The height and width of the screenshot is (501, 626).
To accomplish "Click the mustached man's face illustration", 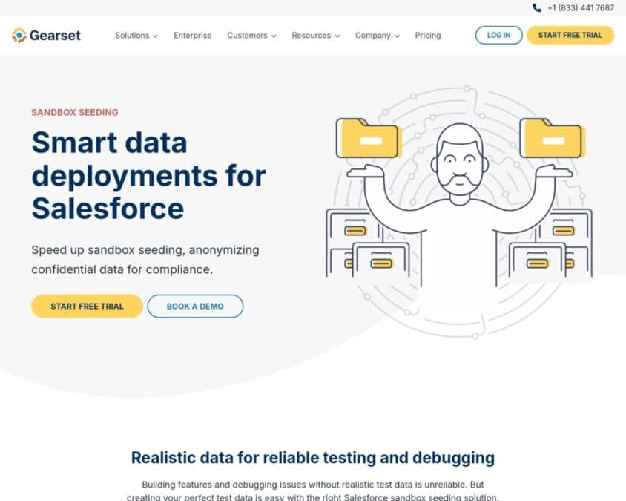I will tap(460, 163).
